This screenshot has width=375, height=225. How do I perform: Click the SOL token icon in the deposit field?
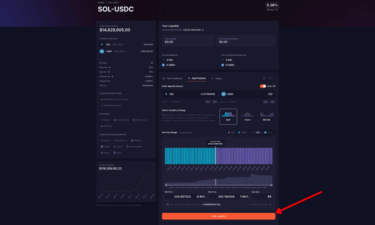[166, 94]
